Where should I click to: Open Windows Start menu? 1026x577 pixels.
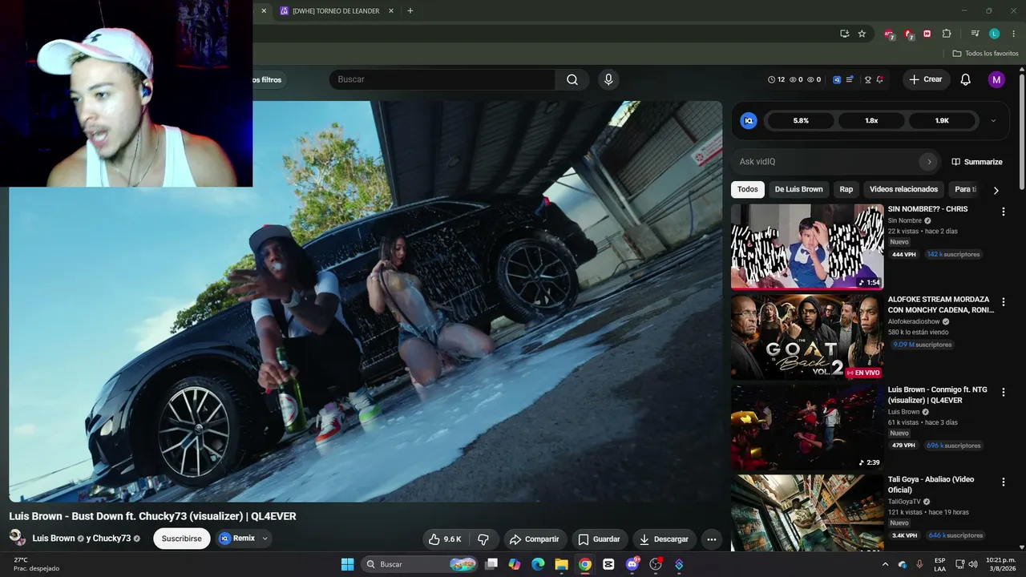tap(347, 564)
